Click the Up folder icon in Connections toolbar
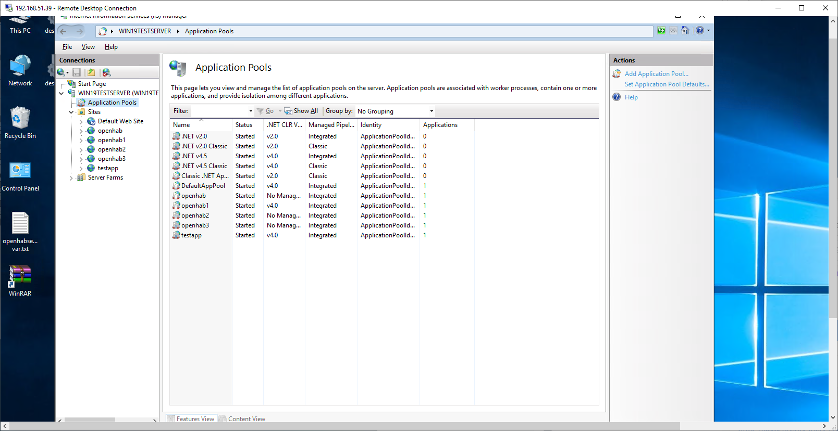The width and height of the screenshot is (838, 431). (91, 72)
